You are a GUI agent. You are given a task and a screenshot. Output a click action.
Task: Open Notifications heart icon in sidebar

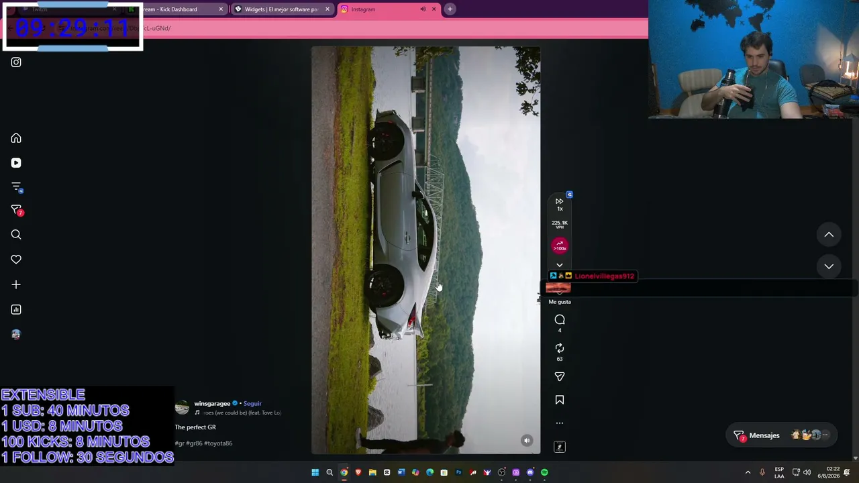16,260
